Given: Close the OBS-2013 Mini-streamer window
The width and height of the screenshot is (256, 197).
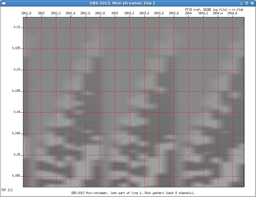Looking at the screenshot, I should [x=252, y=3].
